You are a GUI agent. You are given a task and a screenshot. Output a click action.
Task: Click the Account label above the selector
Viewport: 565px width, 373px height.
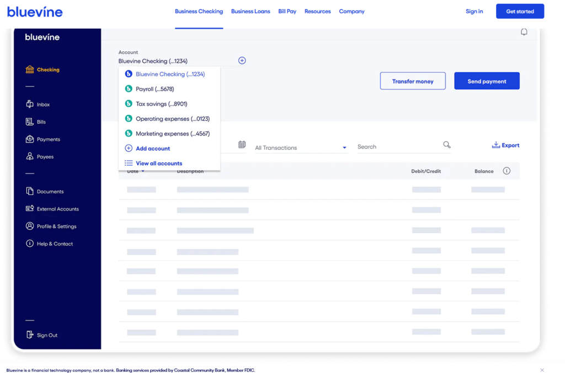pyautogui.click(x=128, y=52)
